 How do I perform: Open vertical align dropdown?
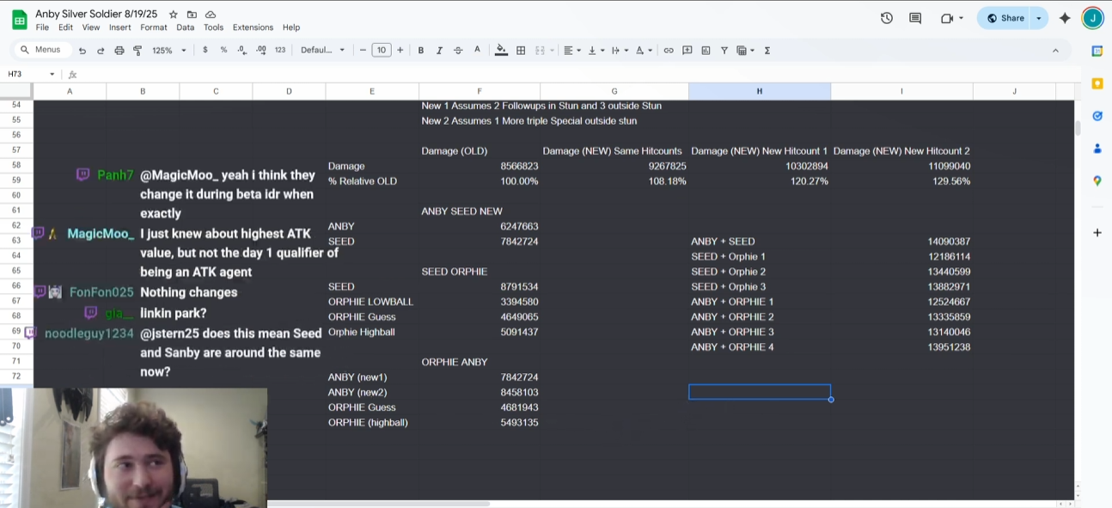[596, 51]
